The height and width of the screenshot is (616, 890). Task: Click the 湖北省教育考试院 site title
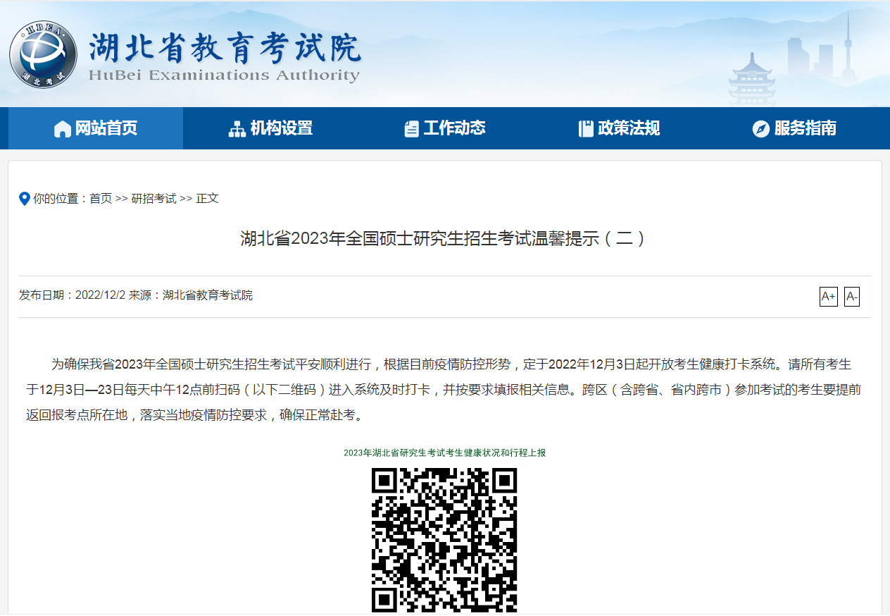coord(225,48)
